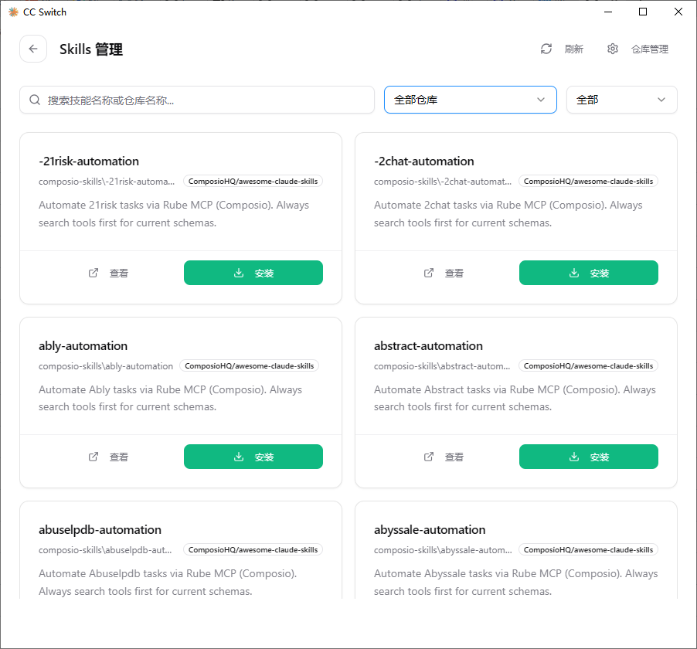Click ComposioHQ repo tag on abyssale-automation card

(588, 550)
